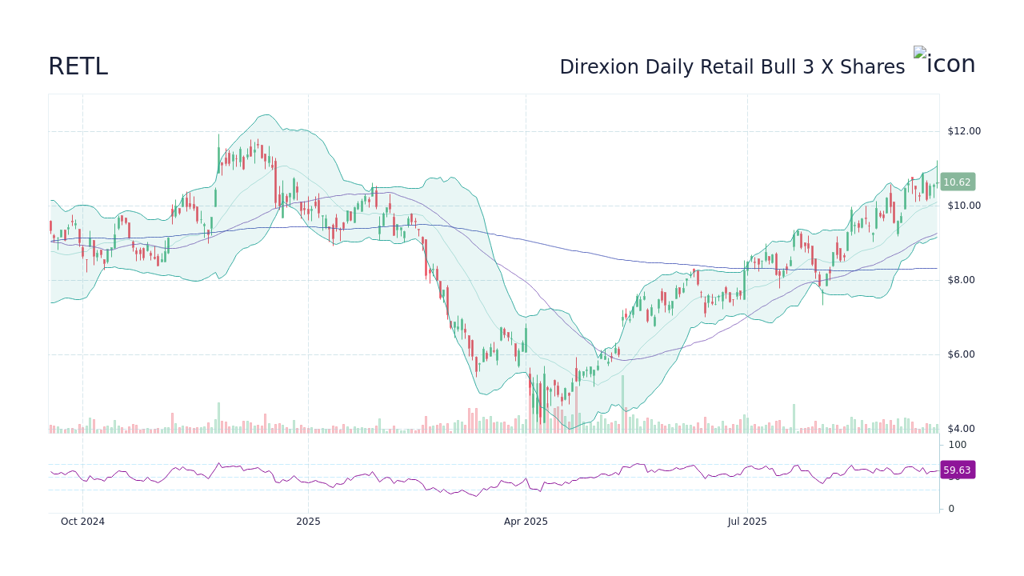Screen dimensions: 1024x576
Task: Click the current price label 10.62
Action: tap(957, 182)
